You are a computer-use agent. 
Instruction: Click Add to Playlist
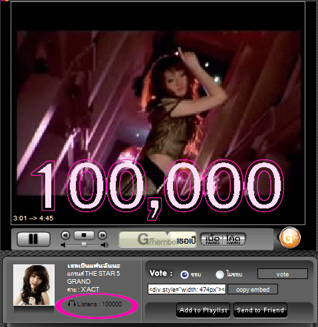(x=204, y=310)
